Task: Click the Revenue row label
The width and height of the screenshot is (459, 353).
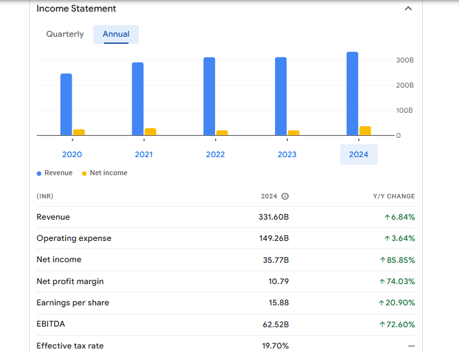Action: (53, 217)
